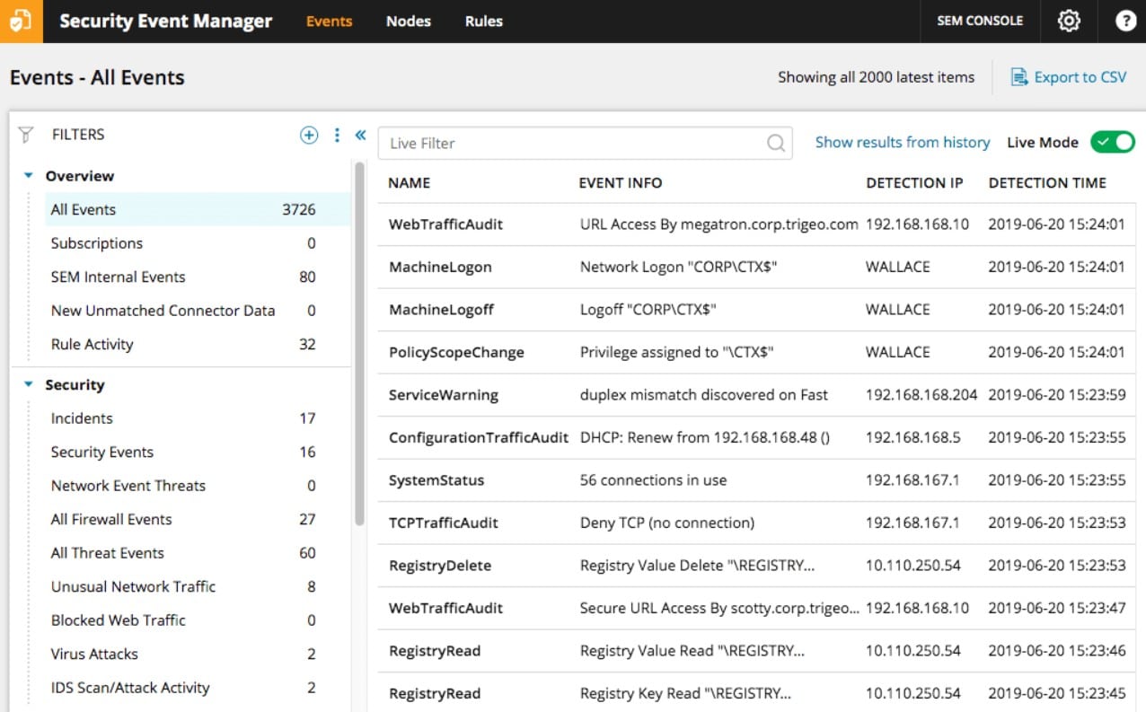Click detection IP 192.168.168.5
Viewport: 1146px width, 712px height.
pyautogui.click(x=912, y=437)
